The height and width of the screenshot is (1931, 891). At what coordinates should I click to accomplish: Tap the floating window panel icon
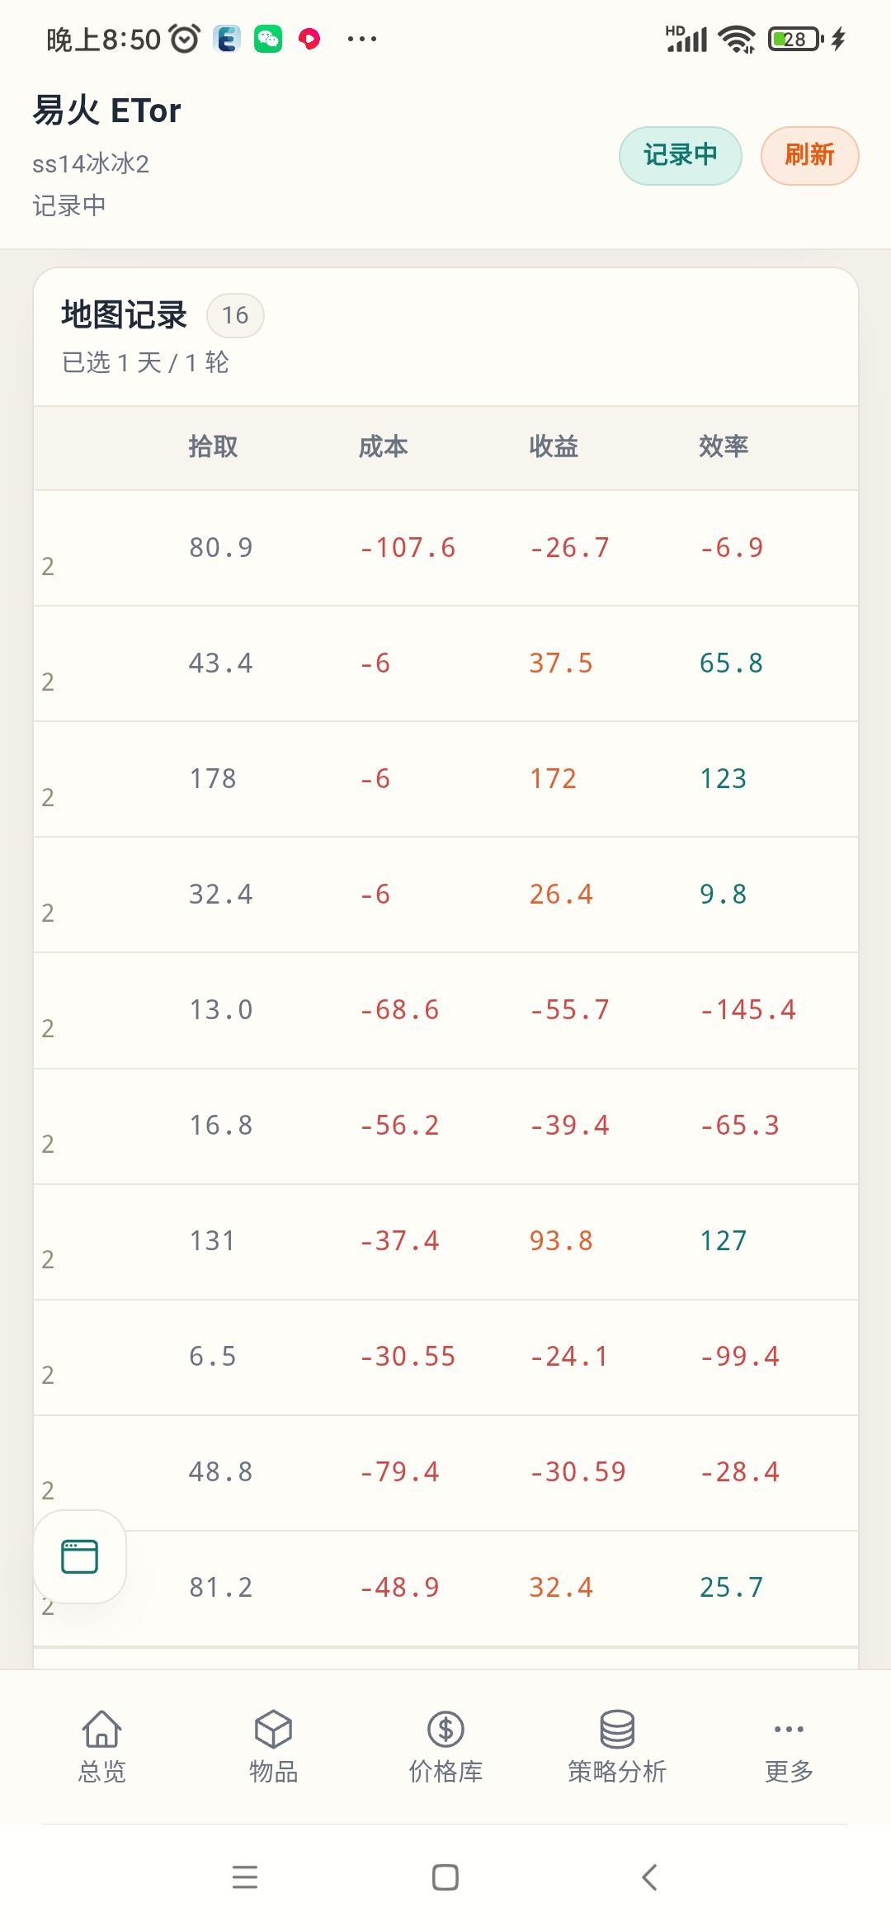coord(80,1556)
